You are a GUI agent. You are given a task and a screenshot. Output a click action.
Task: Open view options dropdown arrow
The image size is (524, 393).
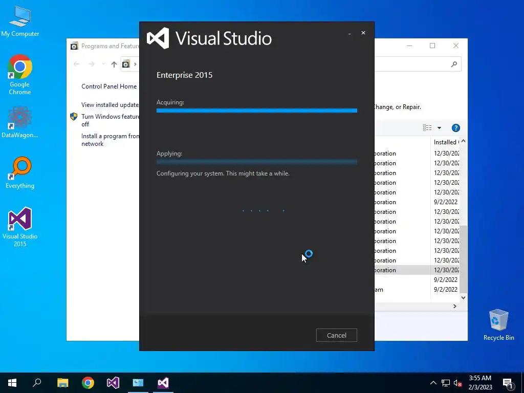coord(439,127)
